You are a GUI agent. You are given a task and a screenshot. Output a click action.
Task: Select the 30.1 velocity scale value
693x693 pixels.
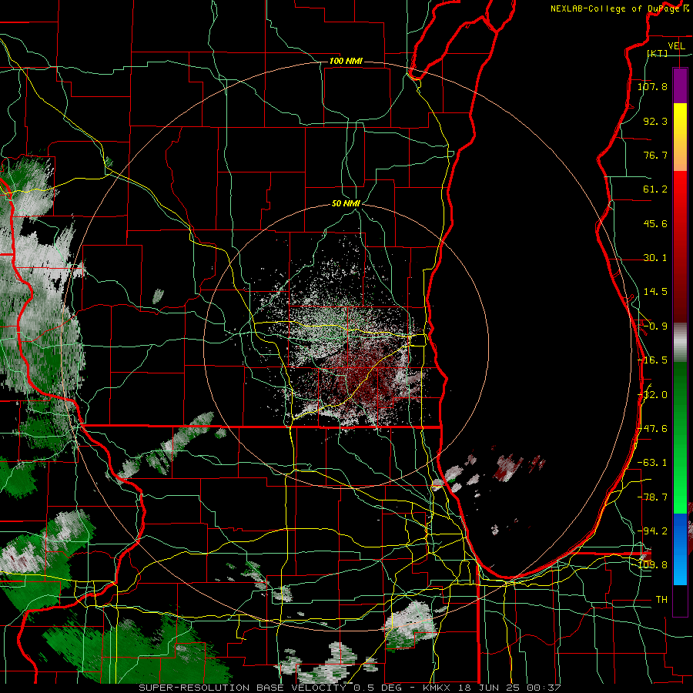click(655, 258)
